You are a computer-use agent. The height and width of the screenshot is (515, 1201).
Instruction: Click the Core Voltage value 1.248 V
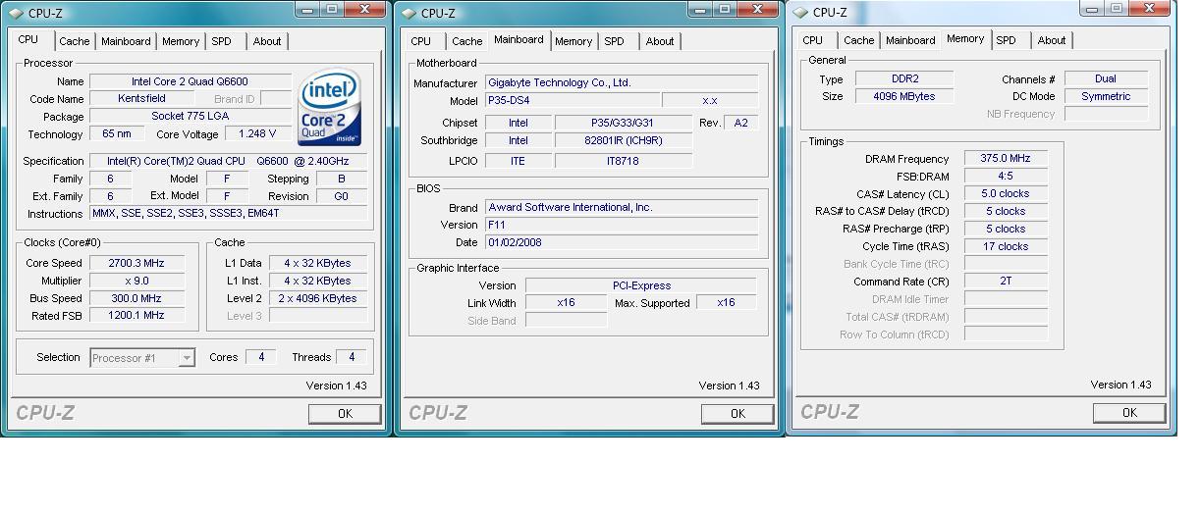(258, 134)
